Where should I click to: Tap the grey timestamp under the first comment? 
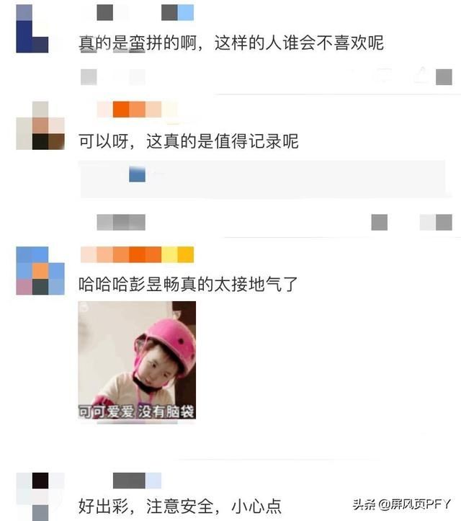113,77
